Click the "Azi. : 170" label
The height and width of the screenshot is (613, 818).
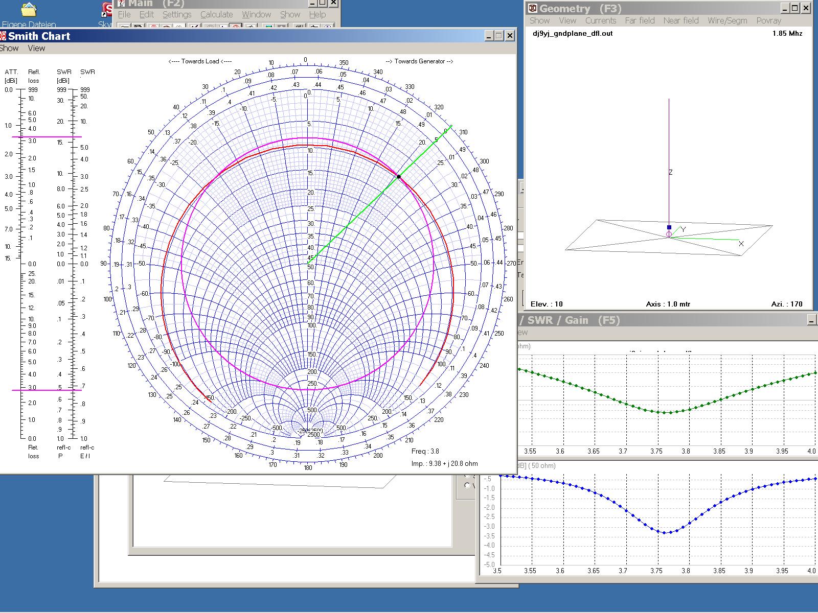pyautogui.click(x=787, y=304)
